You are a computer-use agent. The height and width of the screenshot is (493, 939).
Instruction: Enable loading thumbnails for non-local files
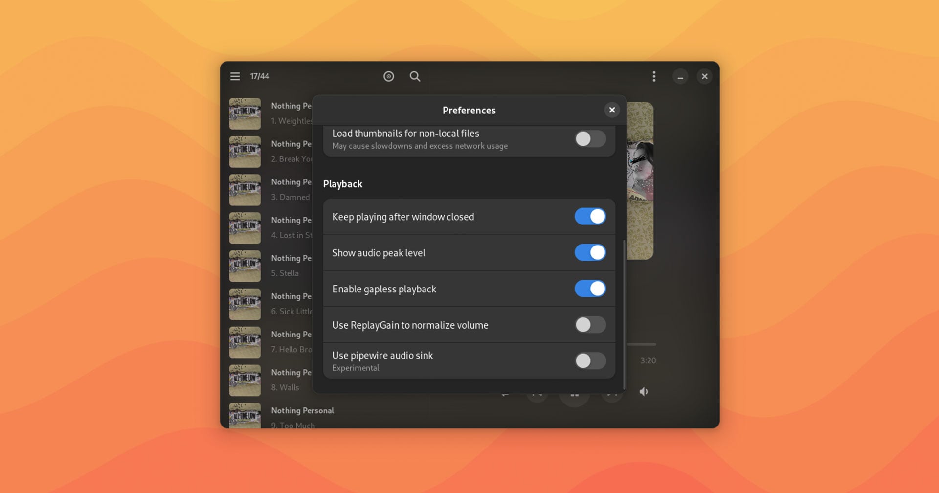click(590, 139)
